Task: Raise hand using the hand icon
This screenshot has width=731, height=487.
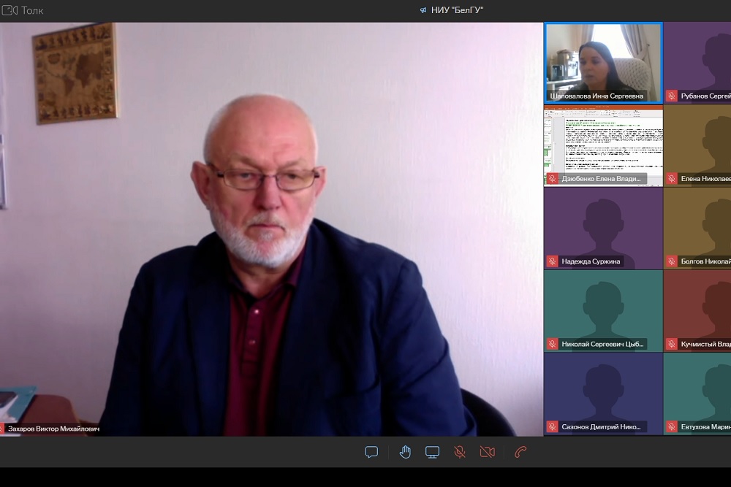Action: coord(405,452)
